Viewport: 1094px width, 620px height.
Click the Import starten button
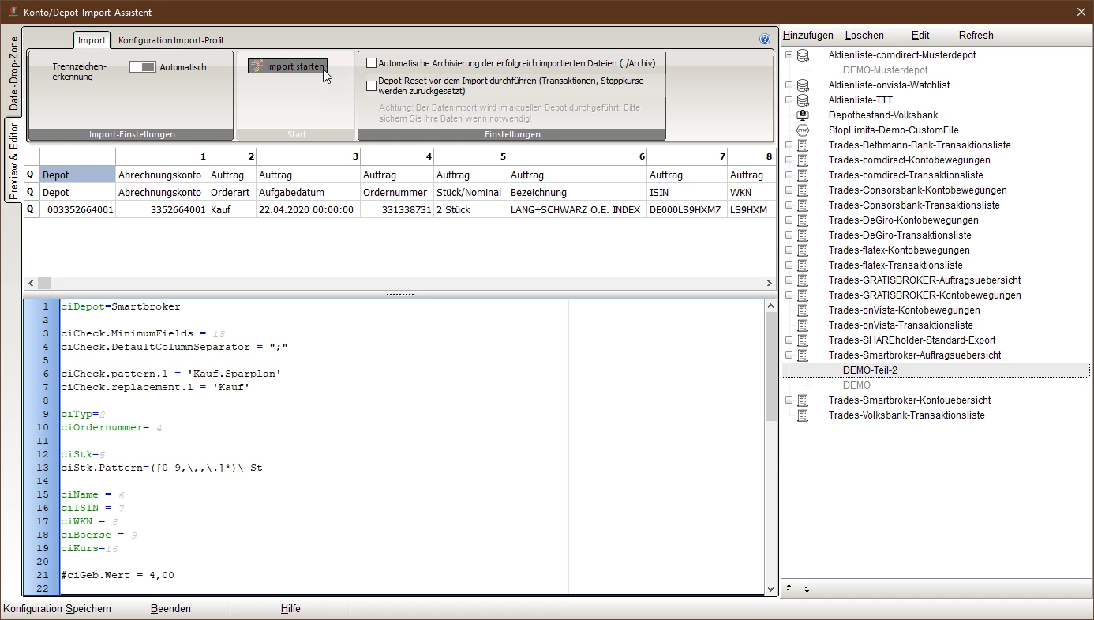[x=287, y=66]
